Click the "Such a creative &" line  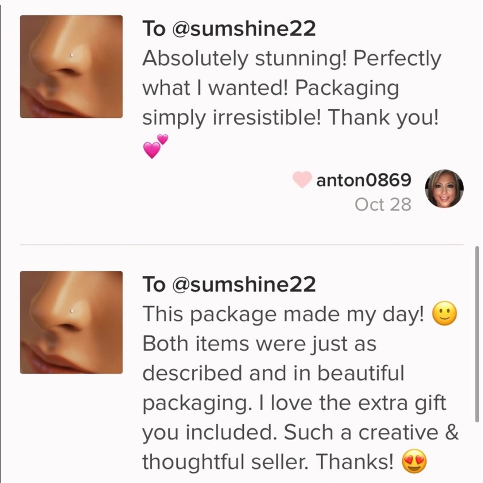point(371,432)
